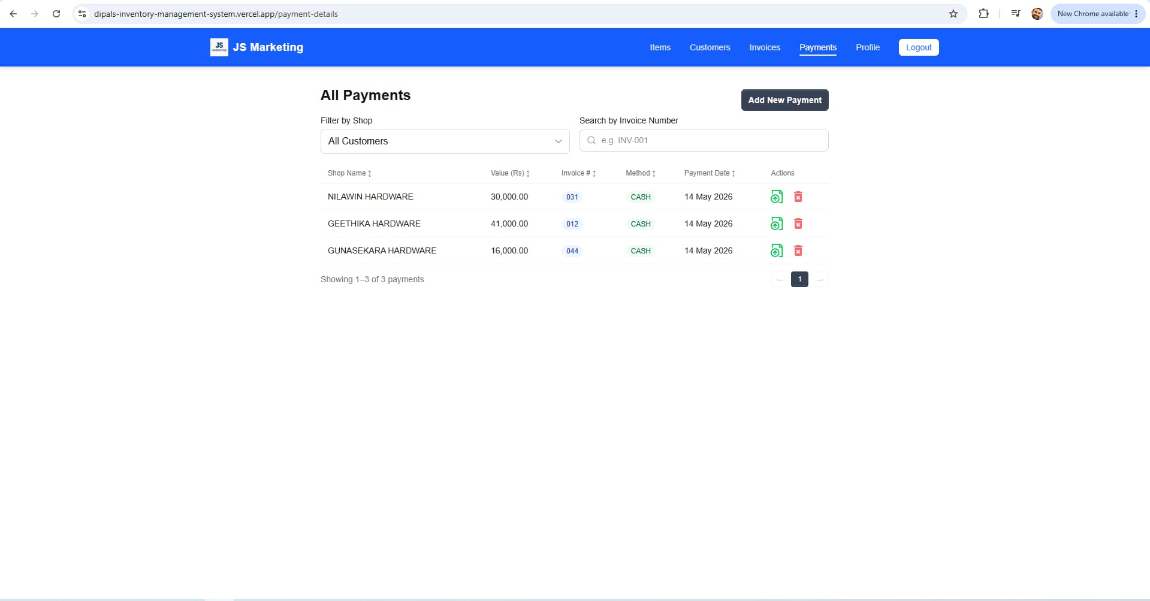
Task: Click the Search by Invoice Number label
Action: point(629,120)
